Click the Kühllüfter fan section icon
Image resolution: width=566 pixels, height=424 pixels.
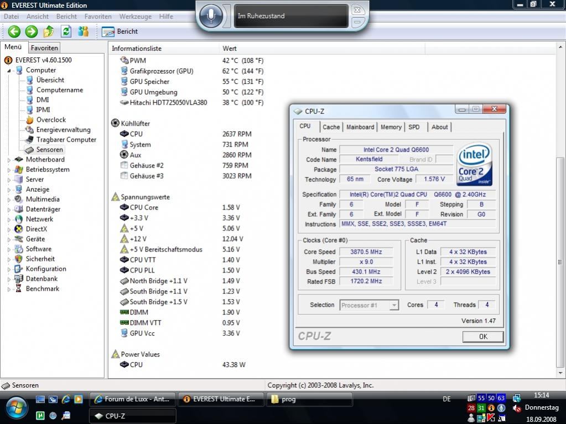[x=115, y=123]
